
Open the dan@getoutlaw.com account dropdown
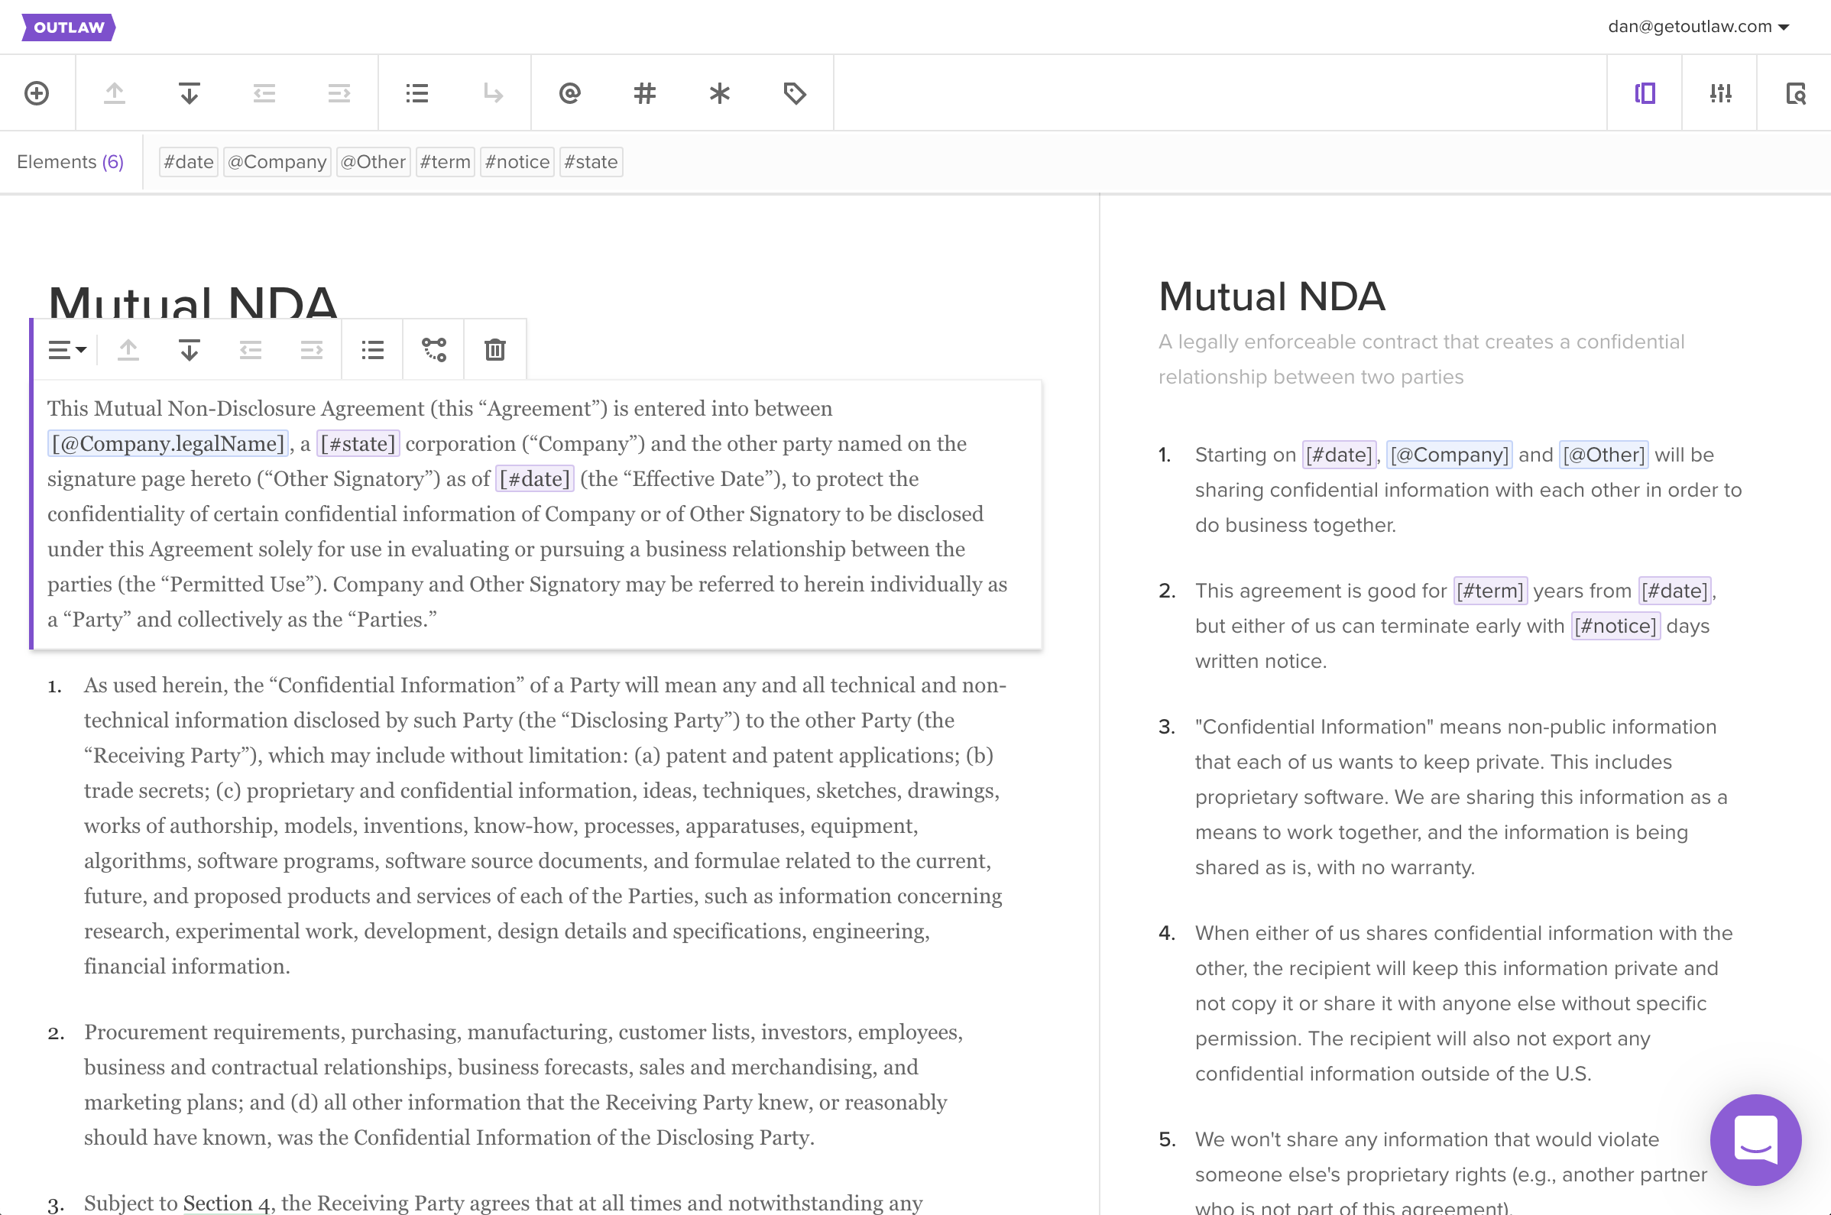[1699, 26]
